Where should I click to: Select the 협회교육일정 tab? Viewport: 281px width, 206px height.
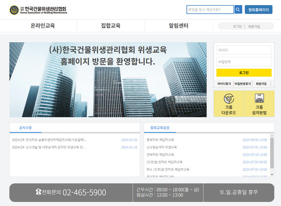click(160, 128)
